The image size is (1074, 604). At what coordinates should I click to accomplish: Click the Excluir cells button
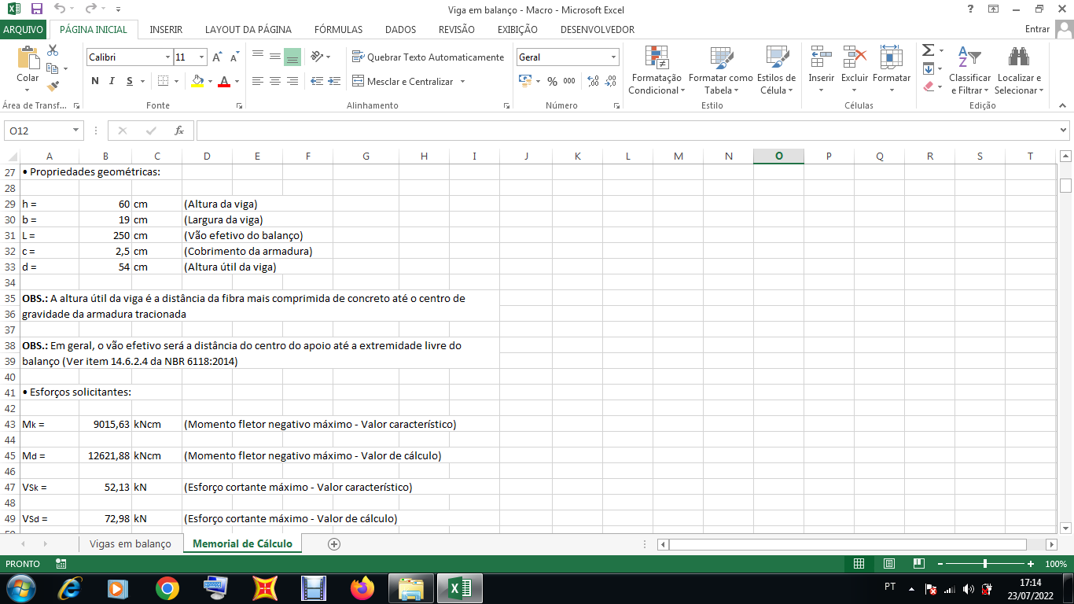click(855, 70)
